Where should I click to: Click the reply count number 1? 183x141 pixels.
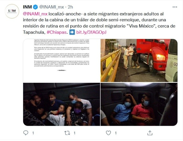[x=33, y=133]
